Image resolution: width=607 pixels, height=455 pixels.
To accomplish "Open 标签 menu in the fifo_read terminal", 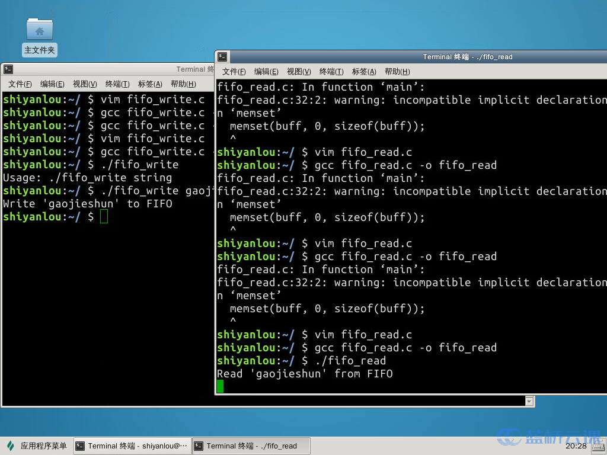I will point(364,72).
